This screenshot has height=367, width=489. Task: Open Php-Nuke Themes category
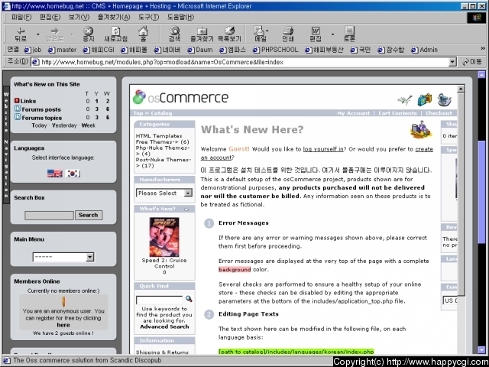coord(163,151)
